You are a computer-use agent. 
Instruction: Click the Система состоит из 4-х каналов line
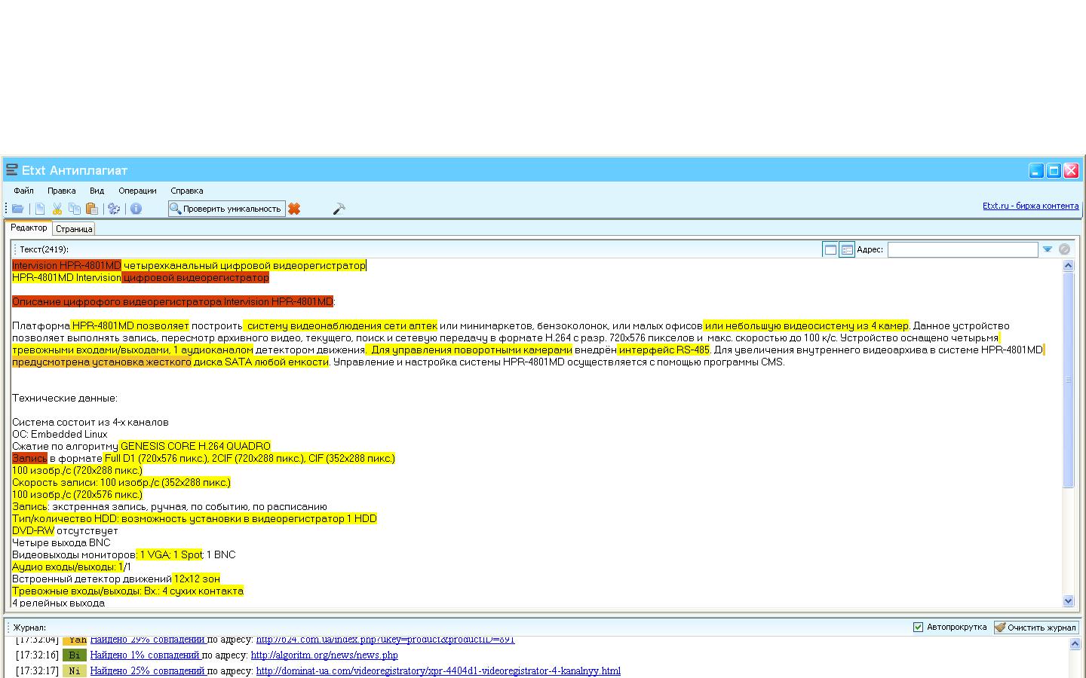click(90, 422)
